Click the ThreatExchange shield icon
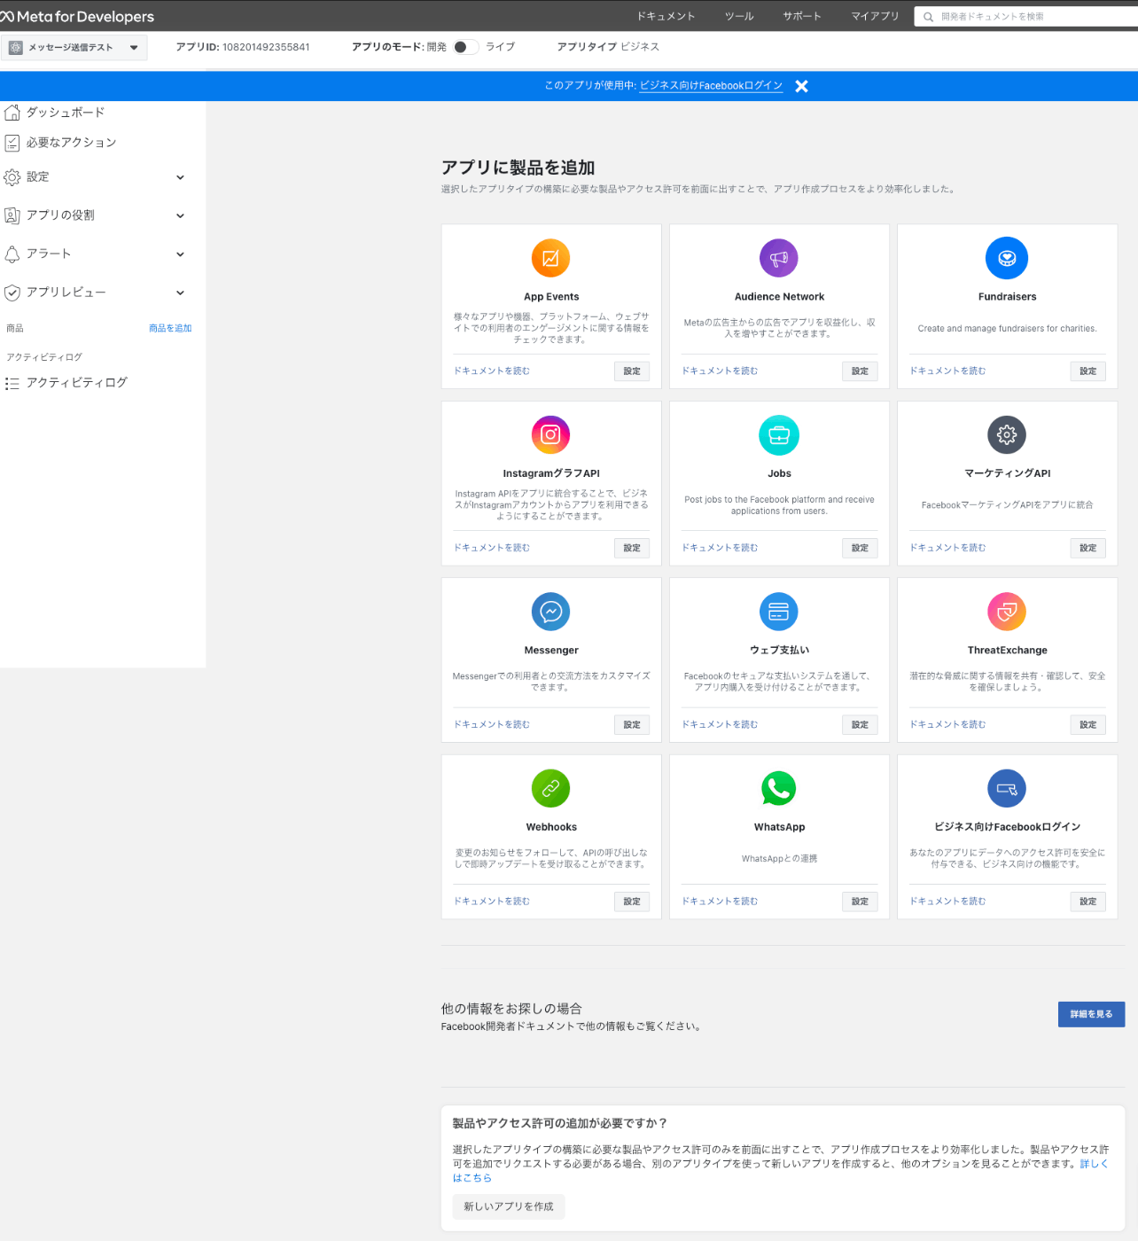This screenshot has width=1138, height=1241. tap(1007, 612)
